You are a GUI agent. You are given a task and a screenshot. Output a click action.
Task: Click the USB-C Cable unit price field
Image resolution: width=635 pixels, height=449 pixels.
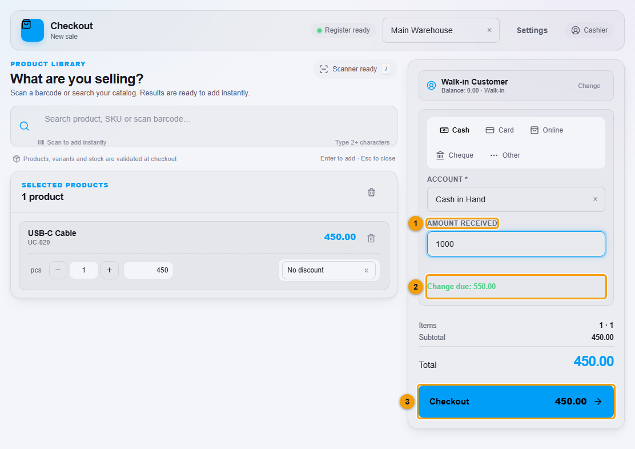pos(148,270)
